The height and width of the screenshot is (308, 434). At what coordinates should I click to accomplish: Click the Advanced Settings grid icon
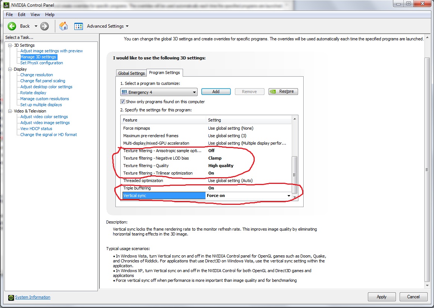(x=78, y=26)
